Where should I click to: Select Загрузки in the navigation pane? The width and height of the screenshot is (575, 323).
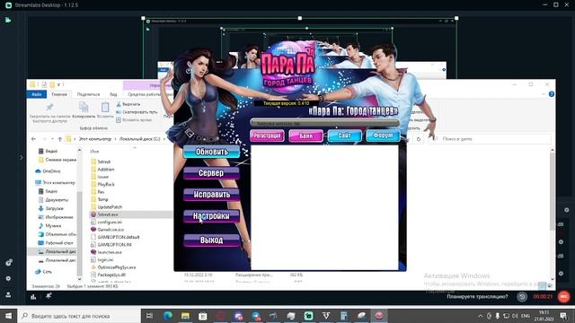(x=51, y=208)
